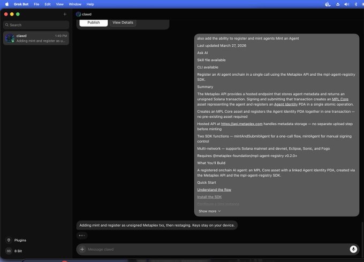
Task: Focus the Message clawd input field
Action: (x=217, y=249)
